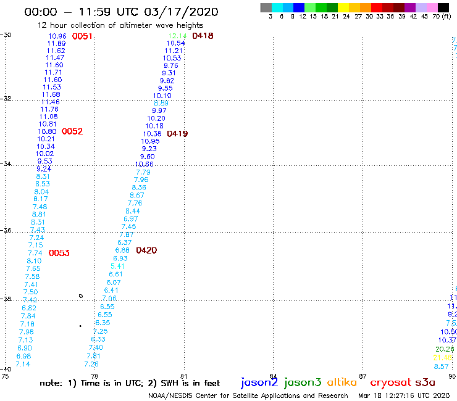The width and height of the screenshot is (457, 401).
Task: Click wave height value 10.02
Action: pos(44,154)
